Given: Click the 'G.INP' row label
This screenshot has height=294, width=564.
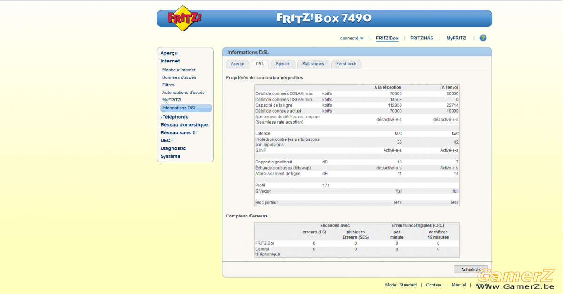Looking at the screenshot, I should [261, 150].
